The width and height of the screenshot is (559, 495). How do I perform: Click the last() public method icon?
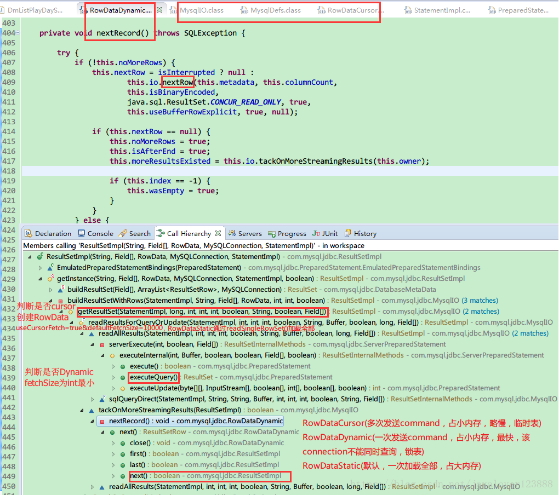(123, 465)
